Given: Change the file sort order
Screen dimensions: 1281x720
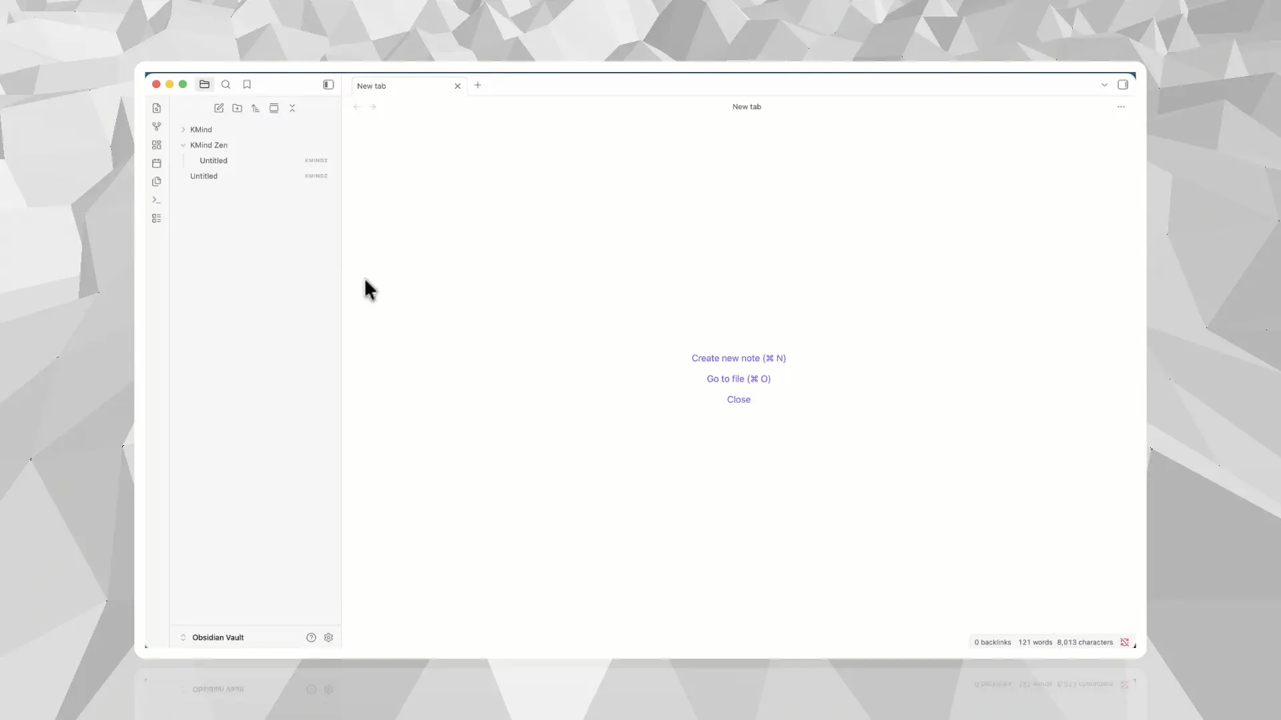Looking at the screenshot, I should [256, 108].
